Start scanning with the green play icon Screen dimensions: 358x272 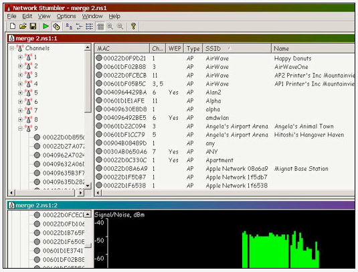tap(46, 26)
